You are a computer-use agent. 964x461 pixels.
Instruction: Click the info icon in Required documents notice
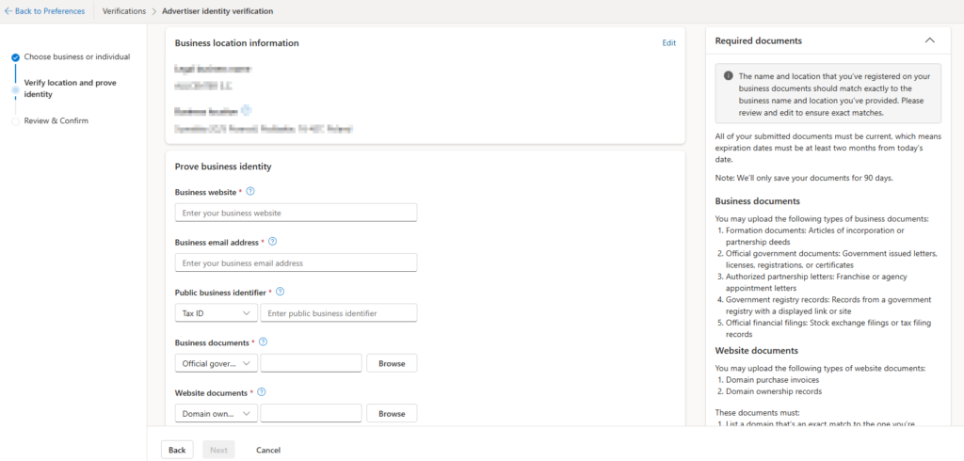coord(728,76)
